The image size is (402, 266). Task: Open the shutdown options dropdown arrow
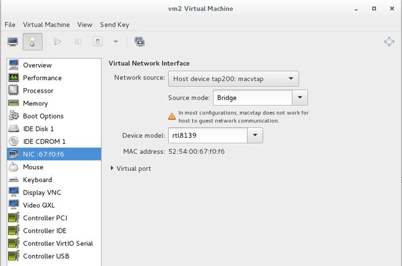point(116,41)
